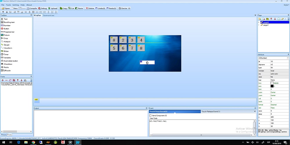Select the b5 button showing 6
This screenshot has width=290, height=145.
point(123,48)
